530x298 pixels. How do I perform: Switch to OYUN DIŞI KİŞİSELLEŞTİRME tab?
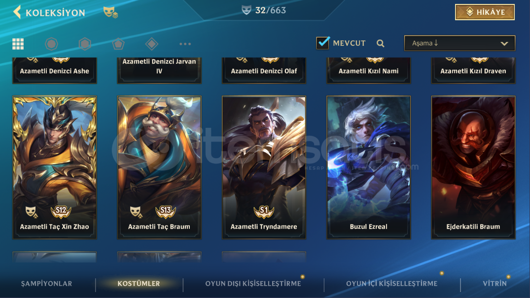(x=253, y=284)
